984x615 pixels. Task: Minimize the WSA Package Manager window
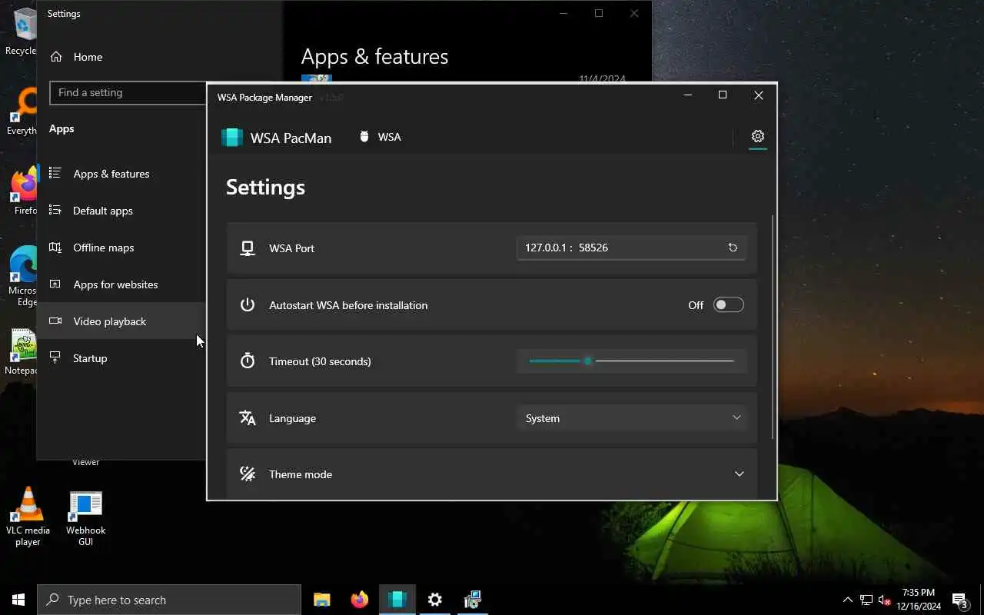688,95
